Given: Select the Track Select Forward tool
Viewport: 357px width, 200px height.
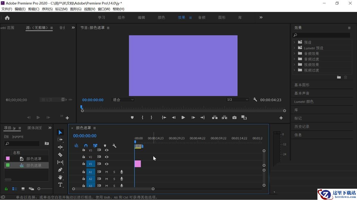Looking at the screenshot, I should pyautogui.click(x=60, y=140).
